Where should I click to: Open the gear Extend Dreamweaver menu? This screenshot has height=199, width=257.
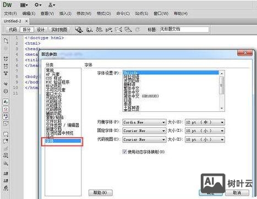point(38,5)
